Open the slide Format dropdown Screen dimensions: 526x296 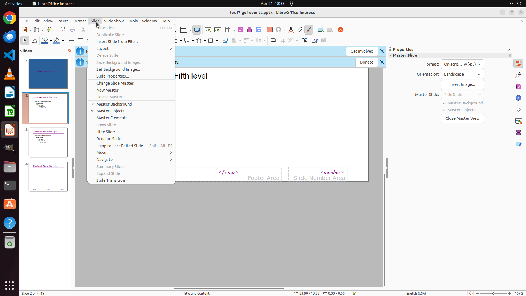point(462,64)
